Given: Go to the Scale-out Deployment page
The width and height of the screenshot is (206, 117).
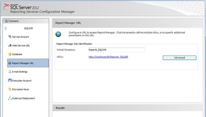Looking at the screenshot, I should 23,98.
